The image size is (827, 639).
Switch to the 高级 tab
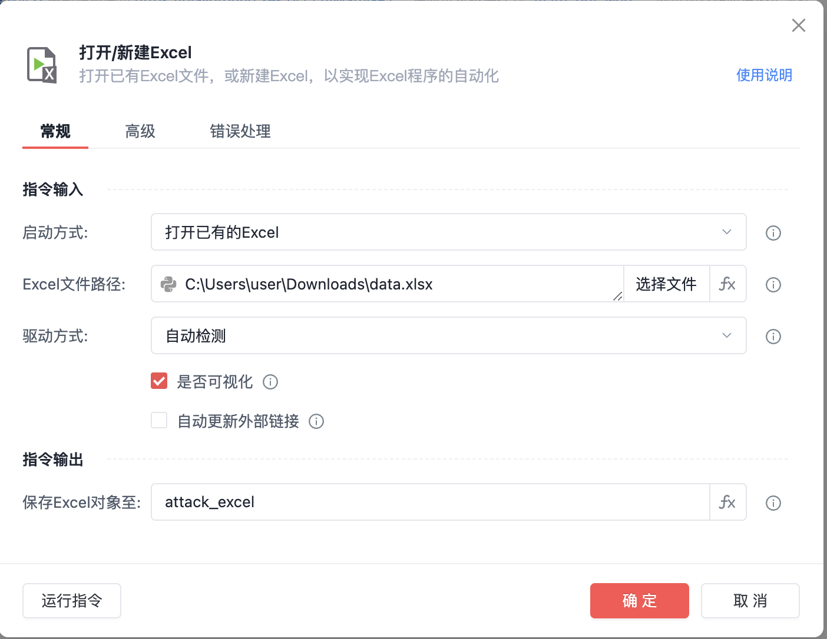pos(140,131)
